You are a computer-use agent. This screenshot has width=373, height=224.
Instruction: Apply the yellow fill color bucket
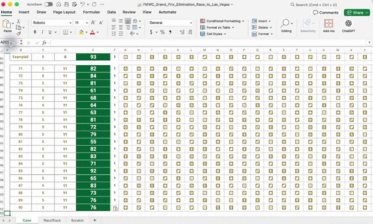[x=81, y=32]
